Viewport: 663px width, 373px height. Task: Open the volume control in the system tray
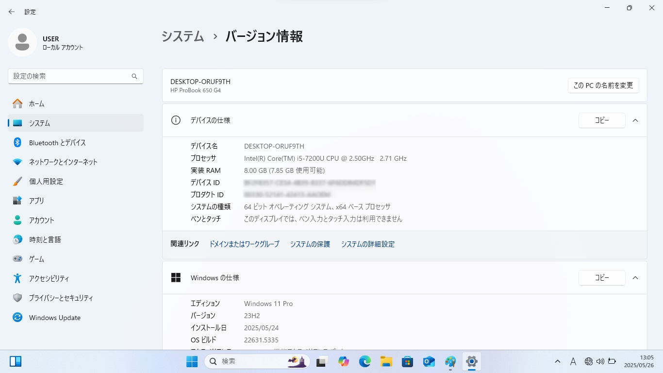[600, 361]
